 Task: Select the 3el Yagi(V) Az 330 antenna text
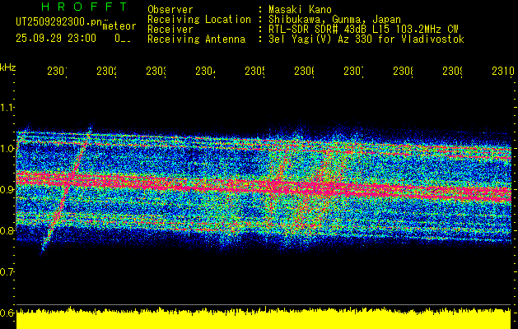click(x=366, y=39)
